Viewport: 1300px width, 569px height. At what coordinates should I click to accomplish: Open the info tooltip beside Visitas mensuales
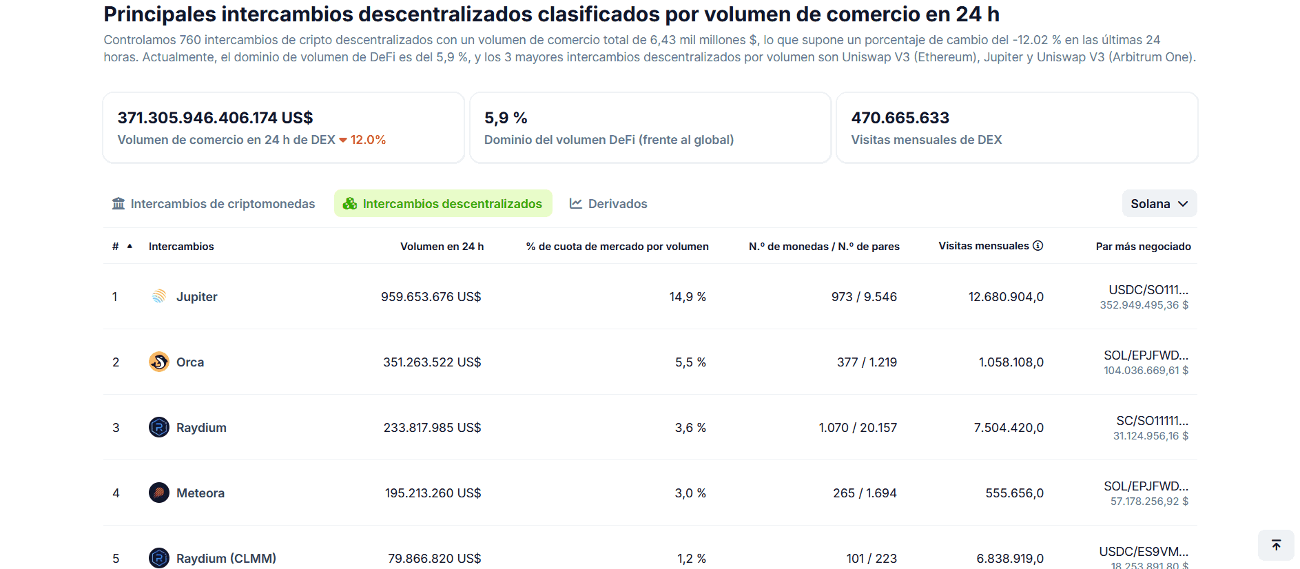1039,245
